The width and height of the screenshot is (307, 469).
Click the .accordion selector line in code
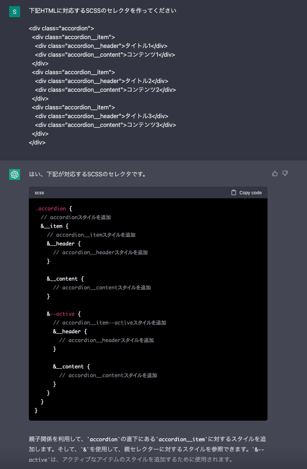(54, 208)
